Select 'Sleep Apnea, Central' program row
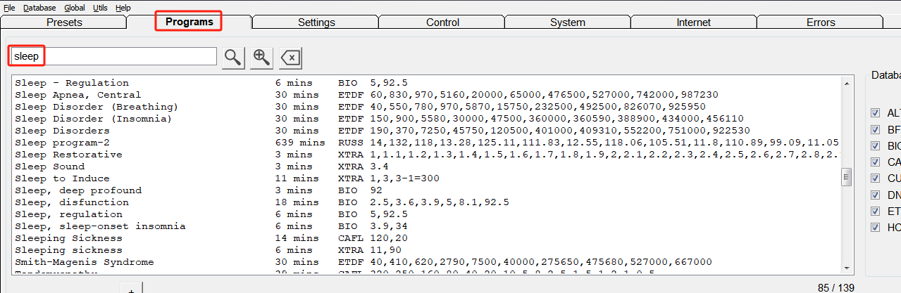901x293 pixels. 426,95
